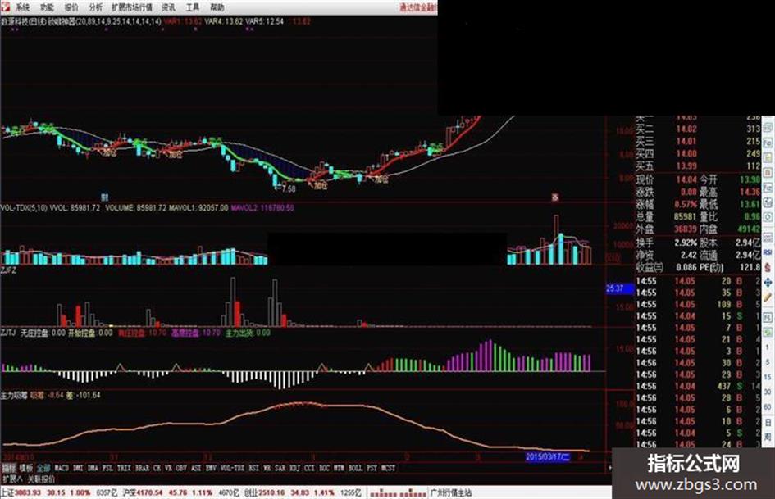Select the 全部 indicator tab

(43, 468)
